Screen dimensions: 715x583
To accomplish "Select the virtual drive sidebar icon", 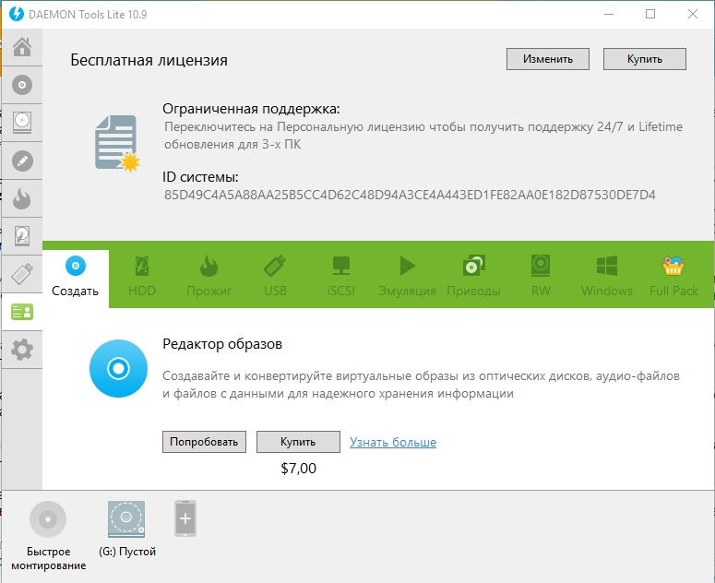I will [22, 123].
